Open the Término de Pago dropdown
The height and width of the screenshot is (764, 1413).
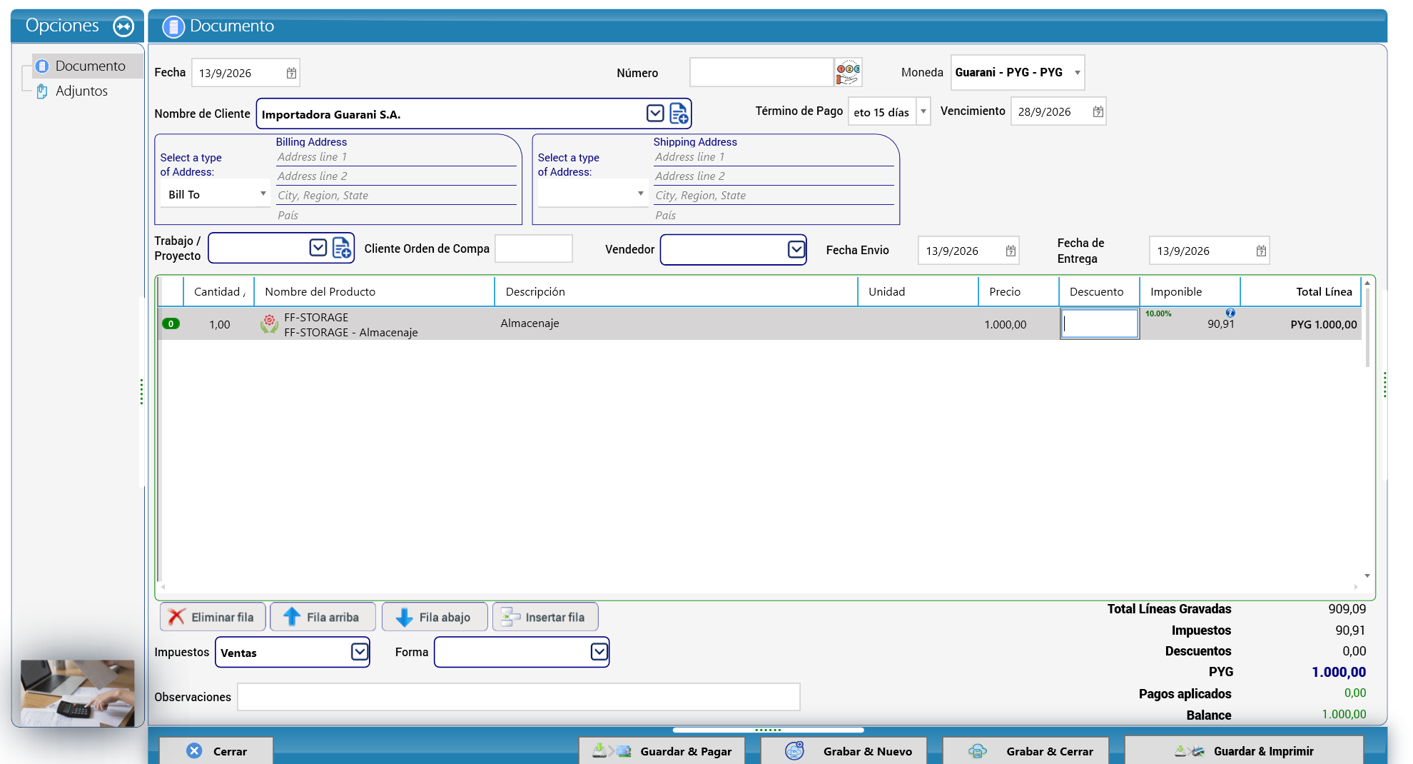click(x=923, y=111)
